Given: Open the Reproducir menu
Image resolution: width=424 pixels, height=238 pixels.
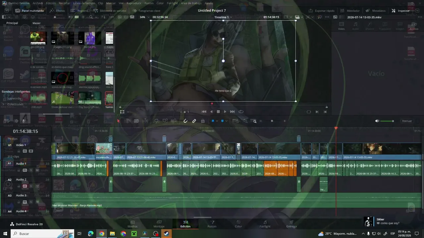Looking at the screenshot, I should (x=134, y=3).
